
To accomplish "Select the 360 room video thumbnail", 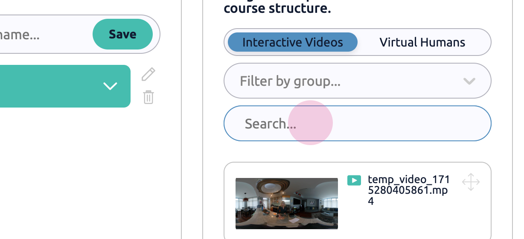I will [287, 204].
